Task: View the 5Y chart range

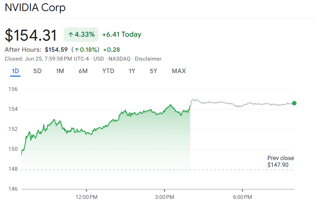Action: coord(153,71)
